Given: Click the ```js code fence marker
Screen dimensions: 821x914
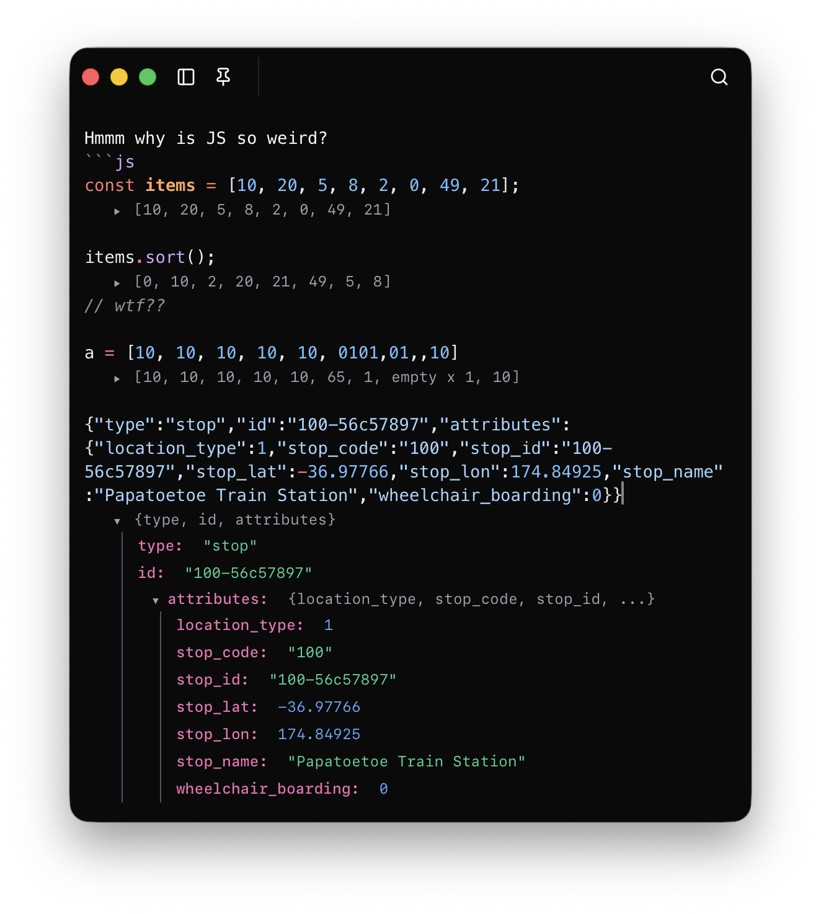Looking at the screenshot, I should click(x=109, y=161).
